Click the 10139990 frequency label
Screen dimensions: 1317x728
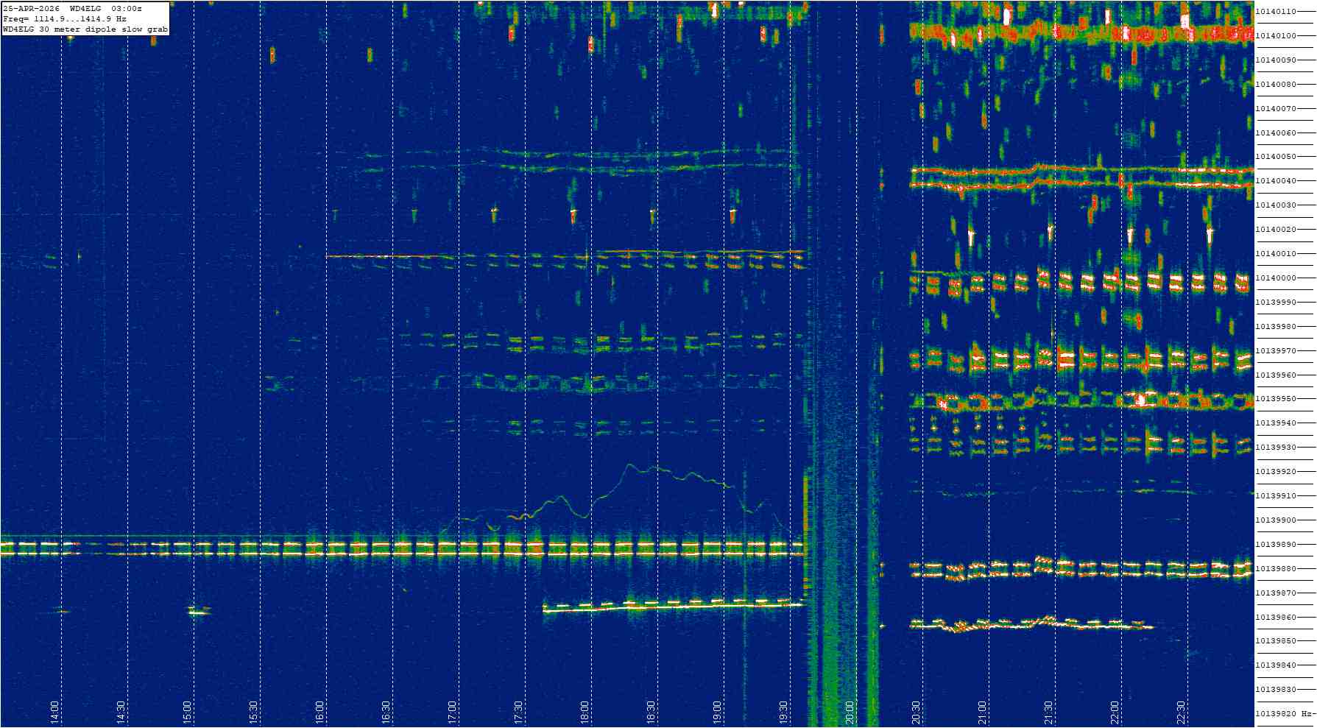click(1276, 303)
